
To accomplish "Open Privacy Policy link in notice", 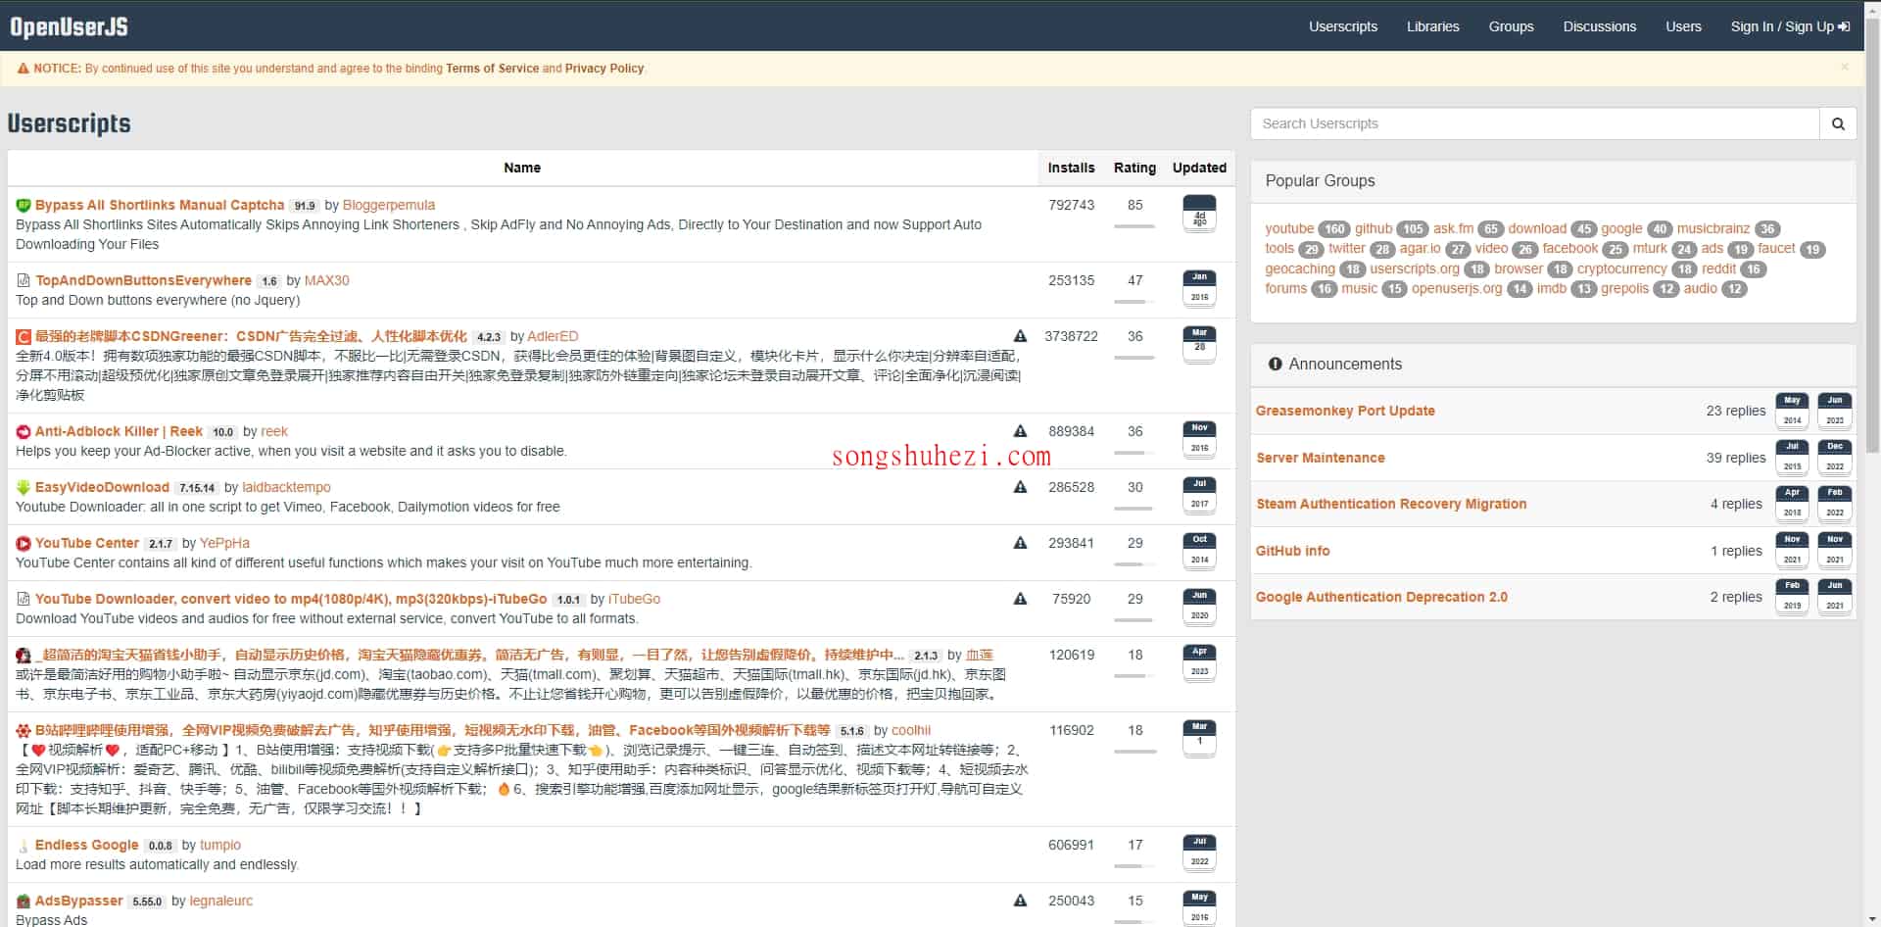I will [x=604, y=69].
